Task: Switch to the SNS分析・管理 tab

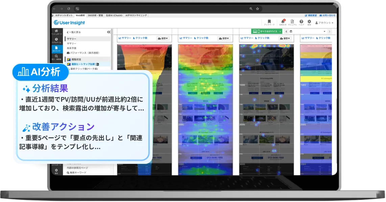Action: click(95, 15)
